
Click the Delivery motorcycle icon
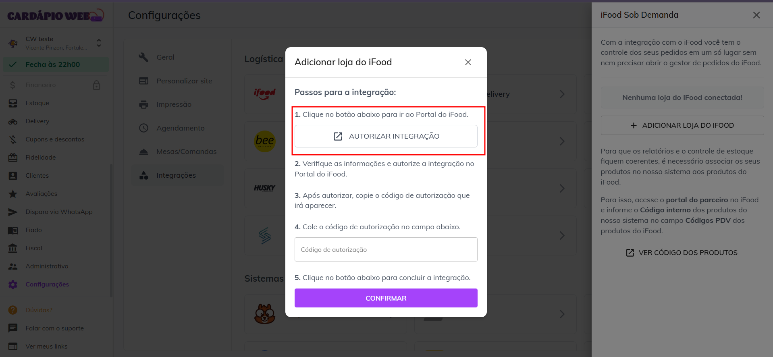click(x=13, y=121)
